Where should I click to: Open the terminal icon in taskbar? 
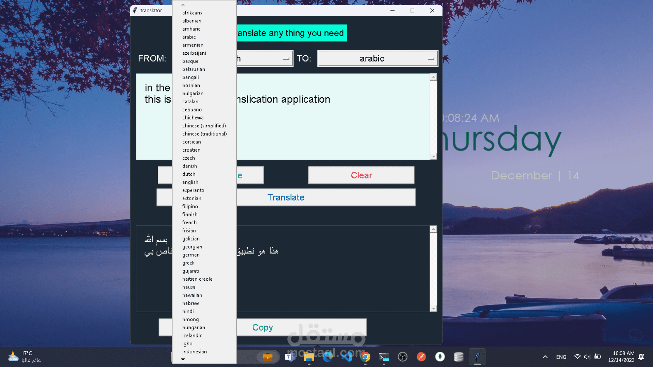384,357
